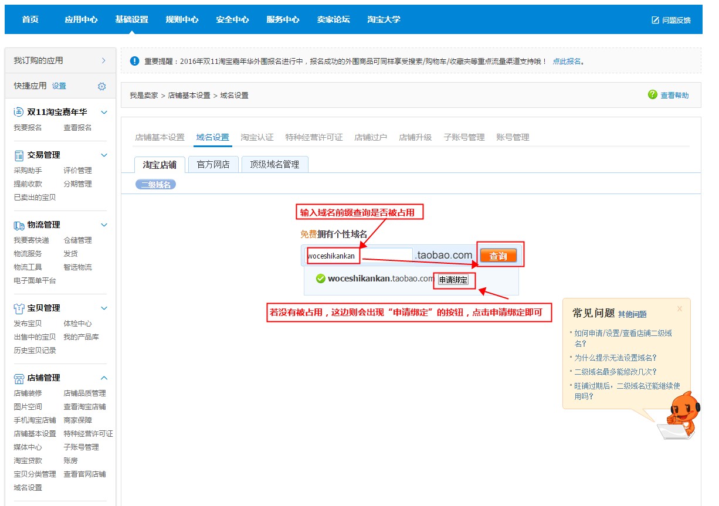
Task: Close the 常见问题 panel
Action: click(x=680, y=308)
